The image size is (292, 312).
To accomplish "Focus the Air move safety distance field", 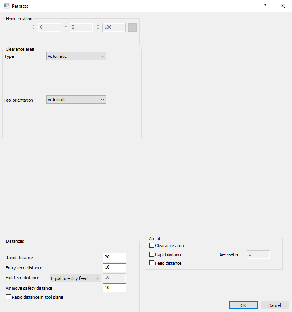I will (114, 288).
